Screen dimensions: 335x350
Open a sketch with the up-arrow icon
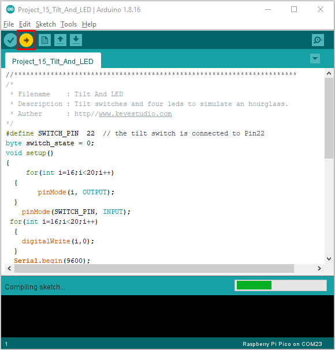pyautogui.click(x=60, y=40)
